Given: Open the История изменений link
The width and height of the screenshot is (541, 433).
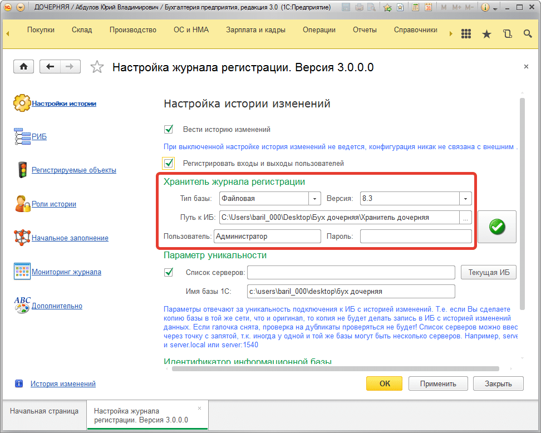Looking at the screenshot, I should point(63,383).
